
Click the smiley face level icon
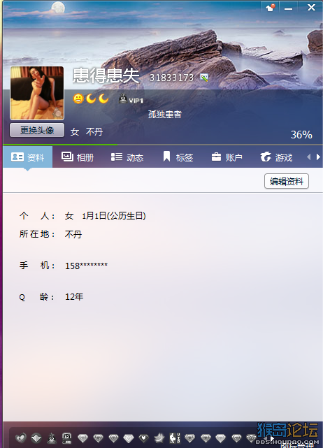78,99
